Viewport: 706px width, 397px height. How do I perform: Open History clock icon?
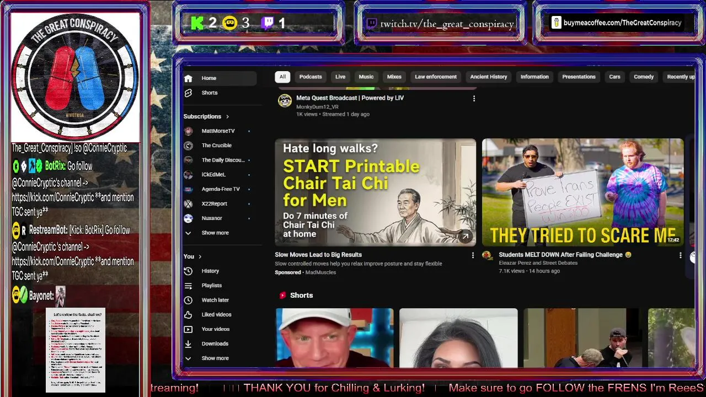[188, 271]
